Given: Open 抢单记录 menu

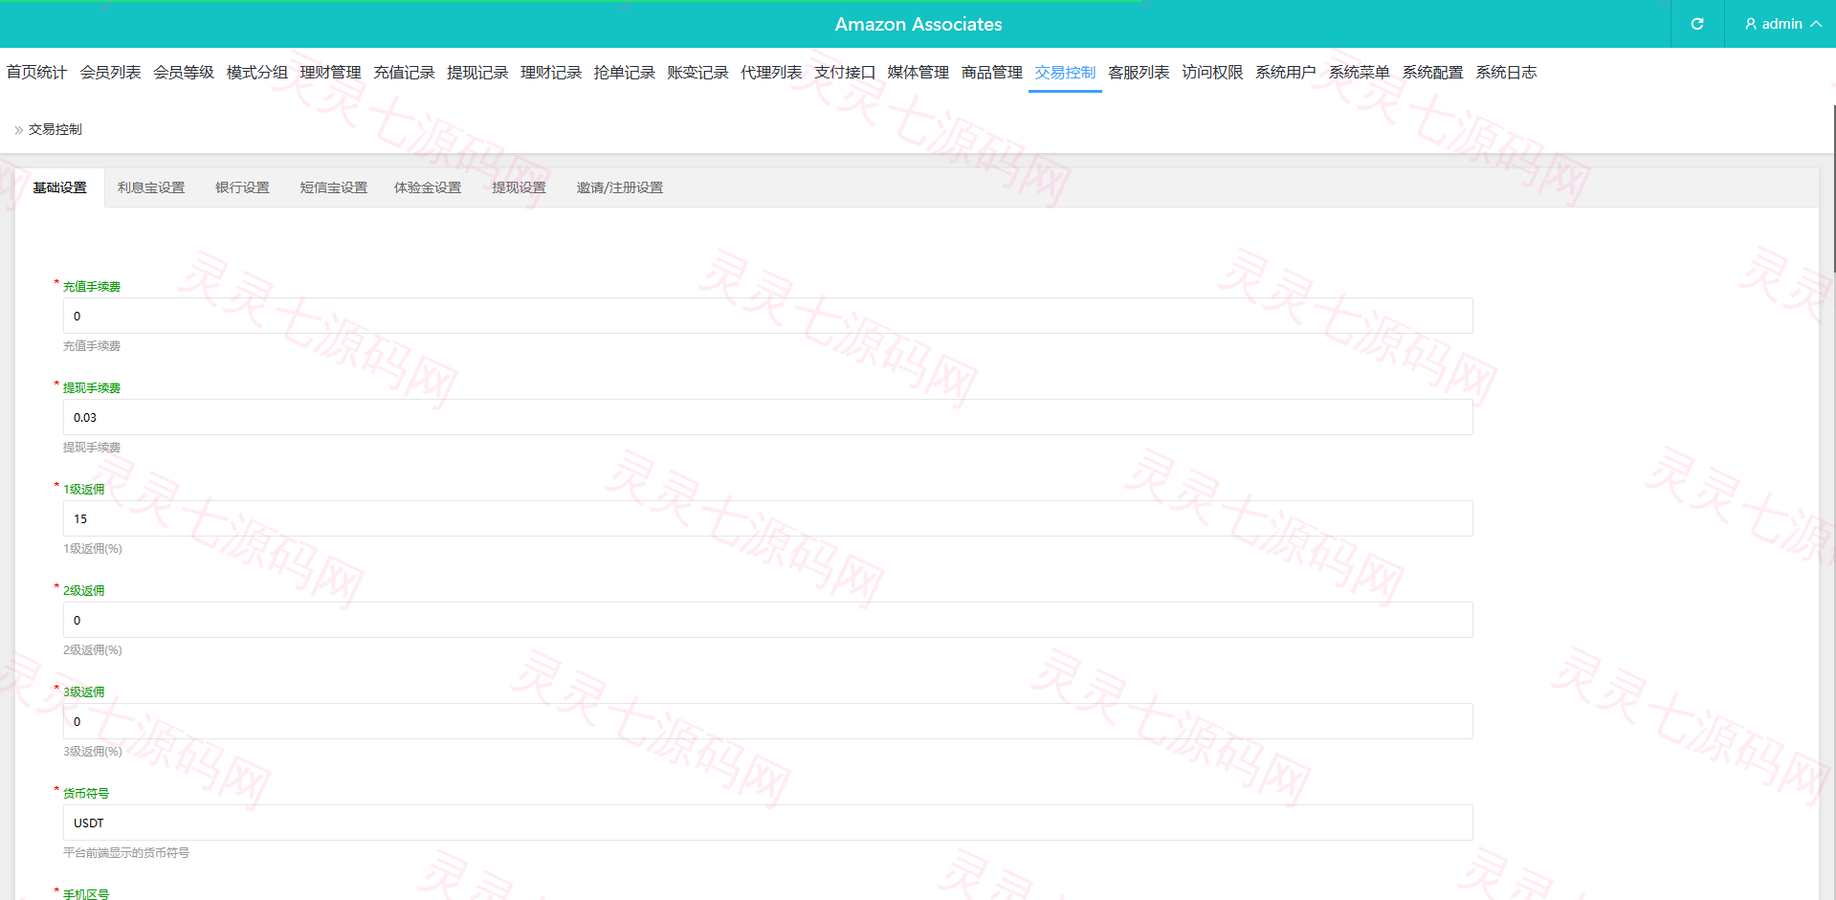Looking at the screenshot, I should 624,73.
